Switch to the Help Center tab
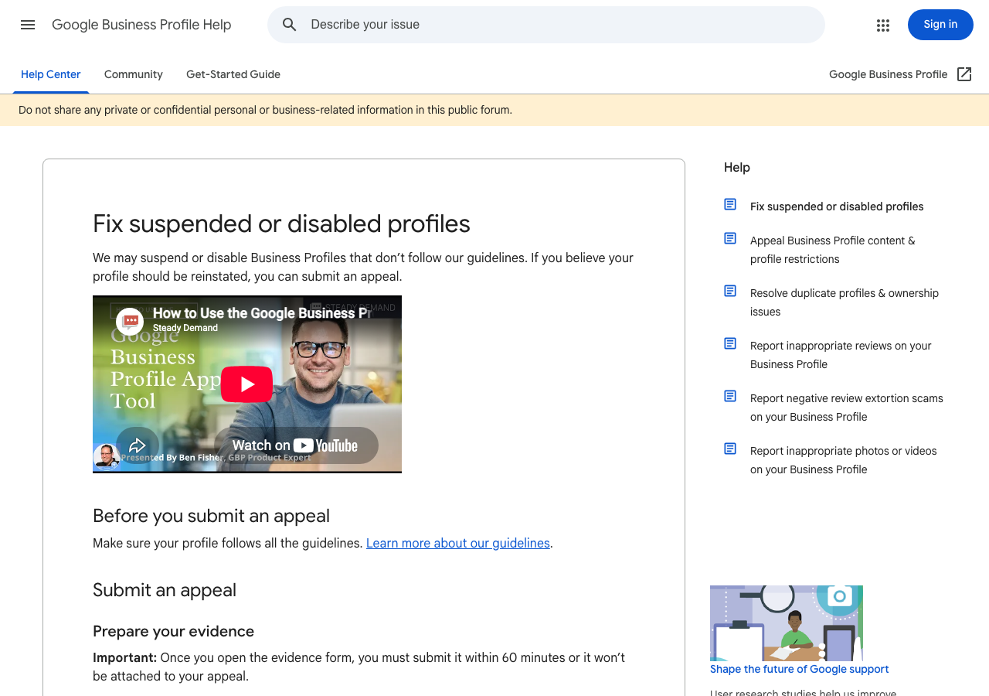 point(51,74)
